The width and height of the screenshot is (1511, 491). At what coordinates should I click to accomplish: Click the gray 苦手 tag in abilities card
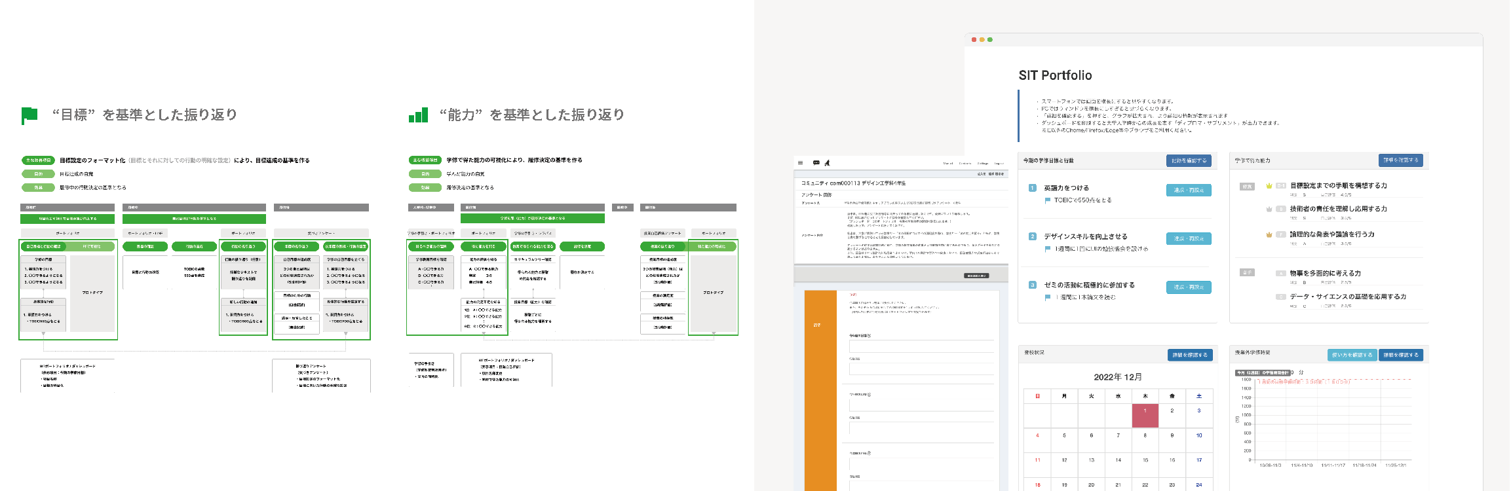(1247, 272)
